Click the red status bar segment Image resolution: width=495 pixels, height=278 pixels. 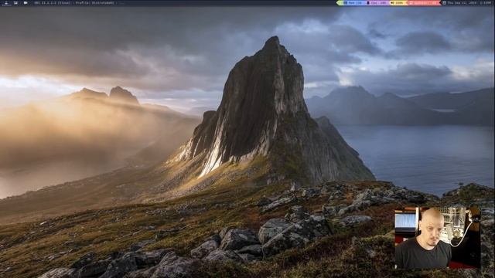click(424, 3)
